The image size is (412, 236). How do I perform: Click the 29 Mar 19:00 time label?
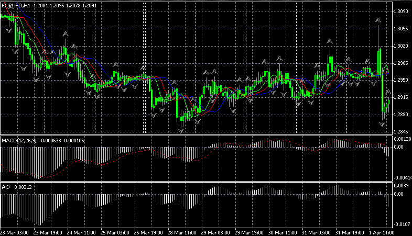pyautogui.click(x=249, y=233)
